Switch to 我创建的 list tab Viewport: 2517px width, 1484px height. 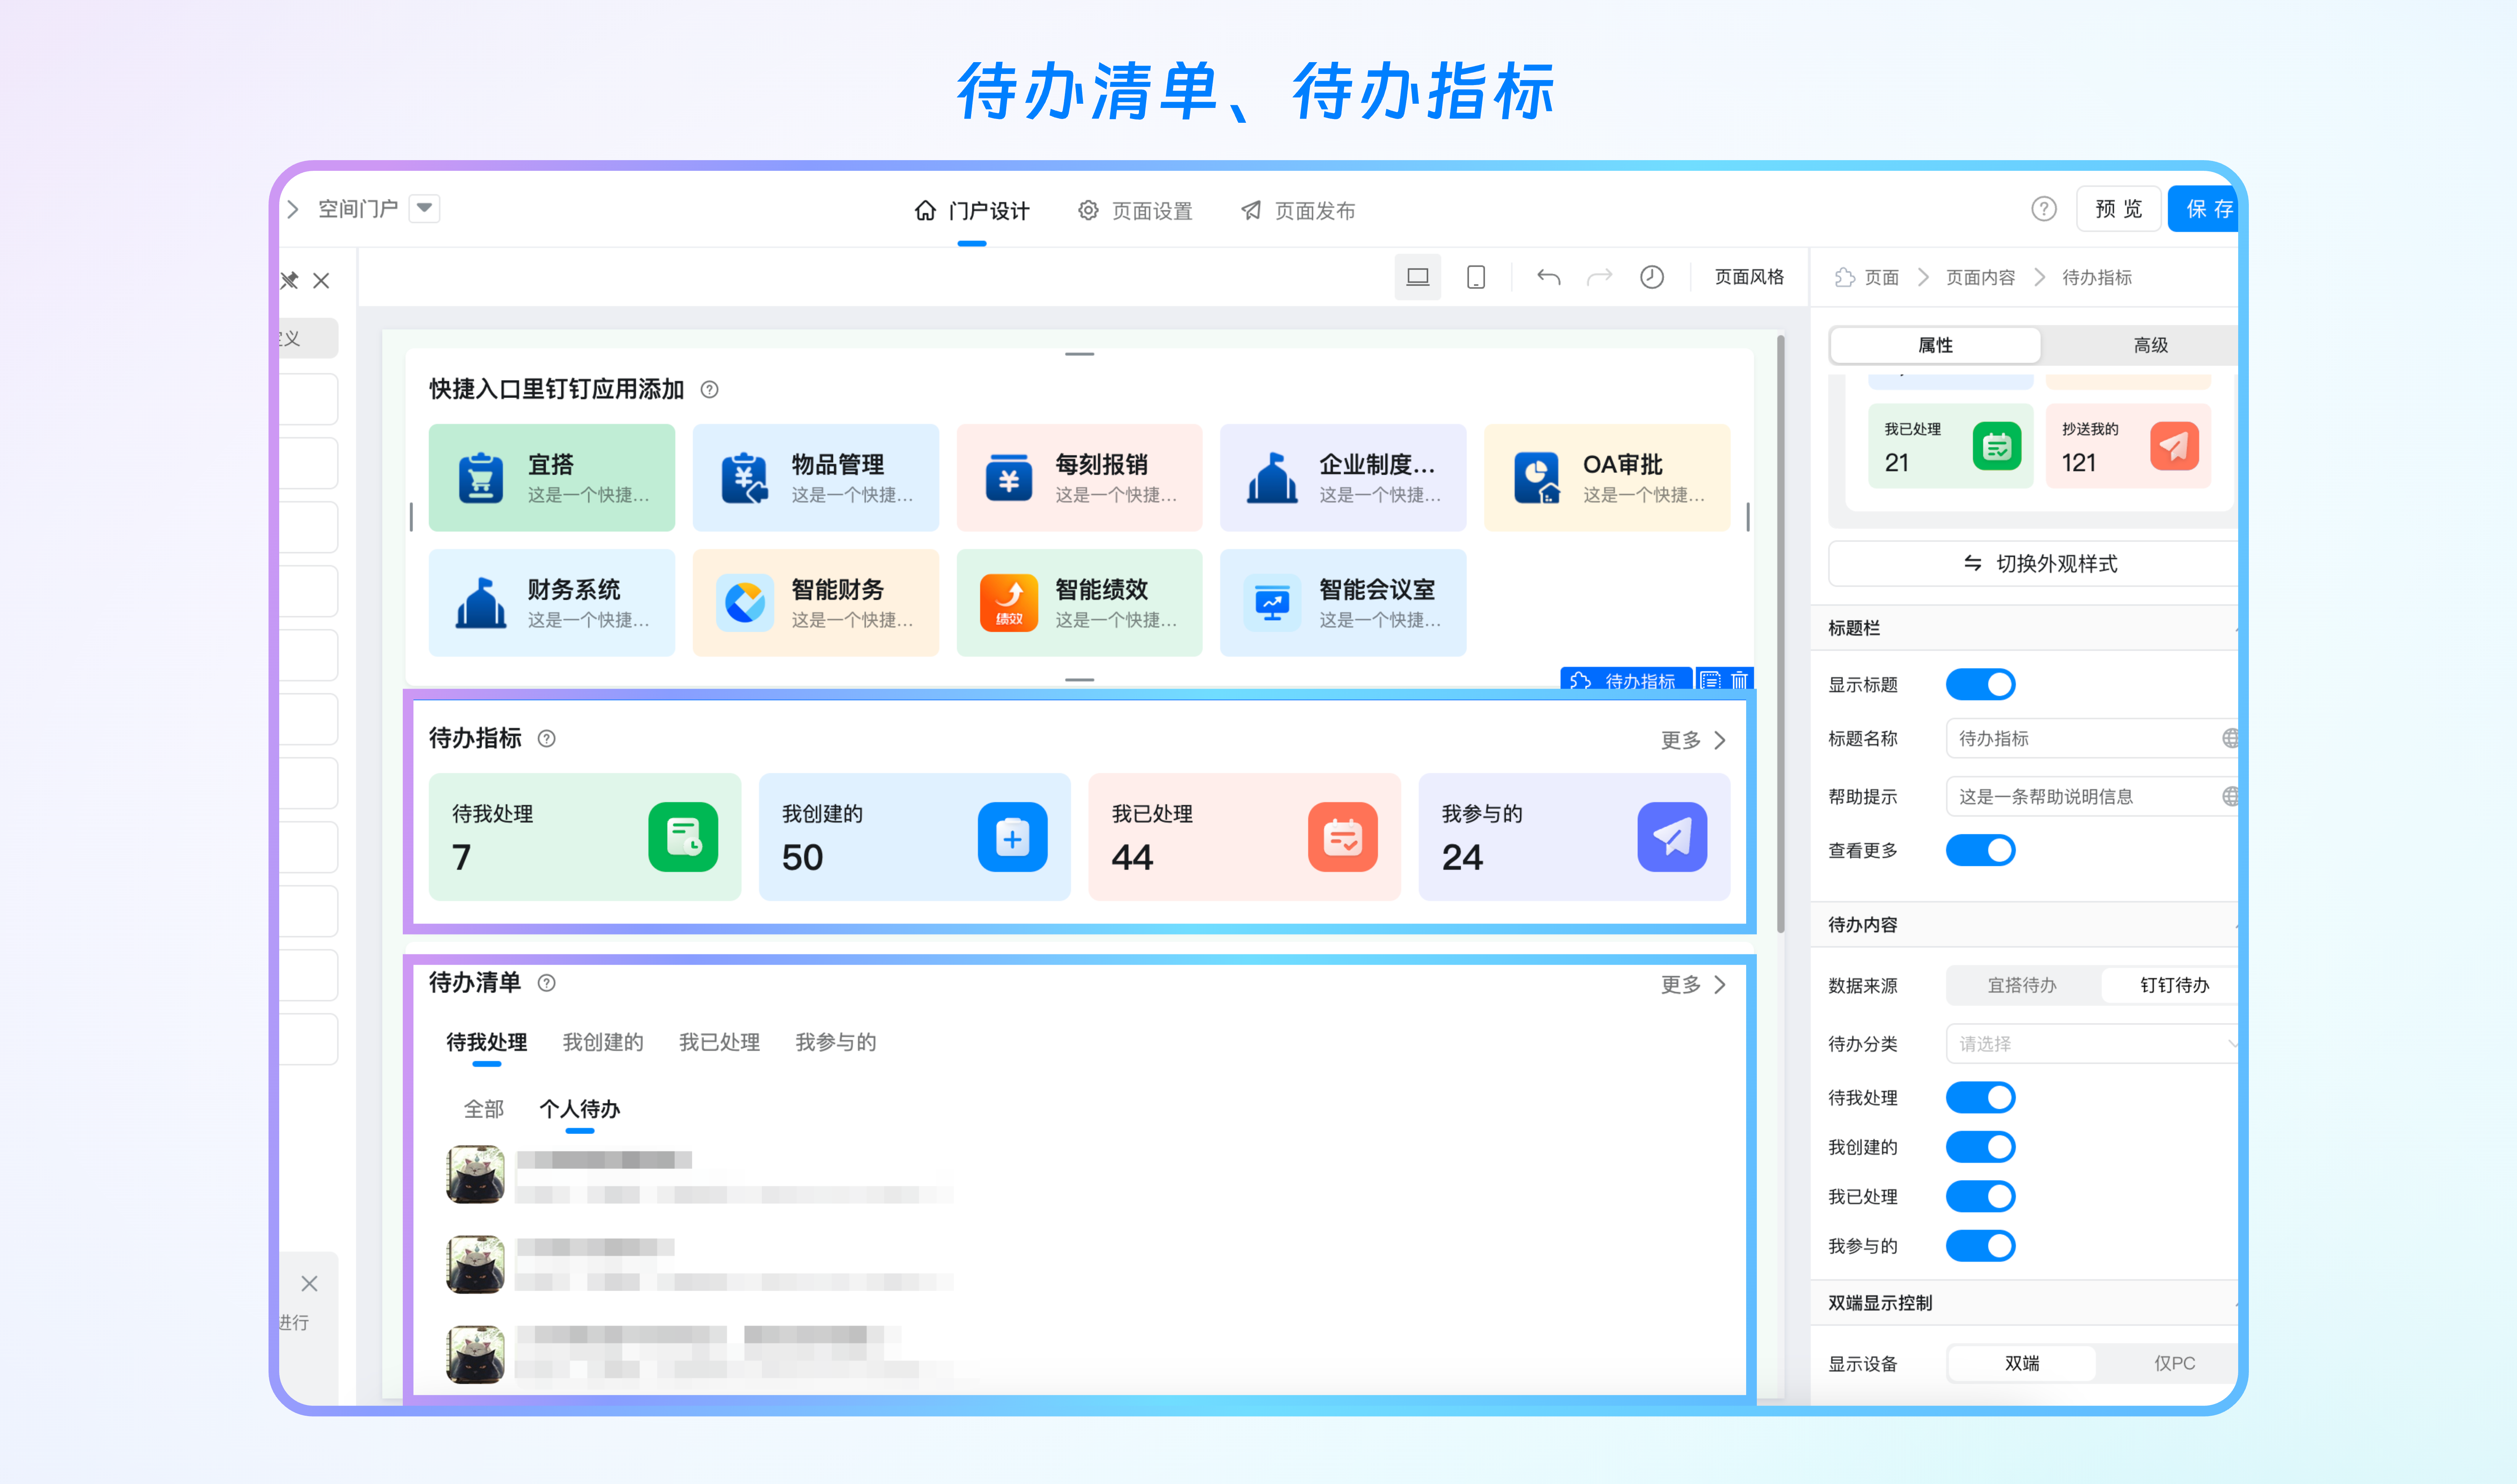tap(603, 1043)
